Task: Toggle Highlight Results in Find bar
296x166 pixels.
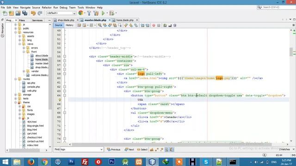Action: coord(166,149)
